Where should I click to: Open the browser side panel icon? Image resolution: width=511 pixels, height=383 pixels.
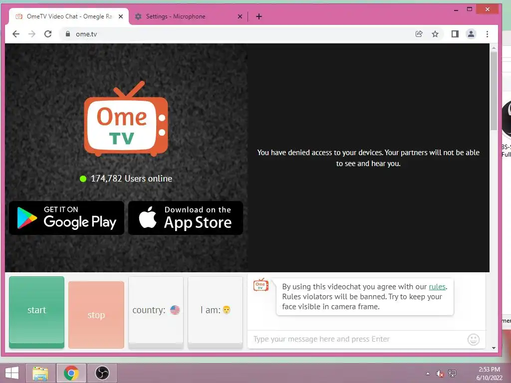pos(455,34)
